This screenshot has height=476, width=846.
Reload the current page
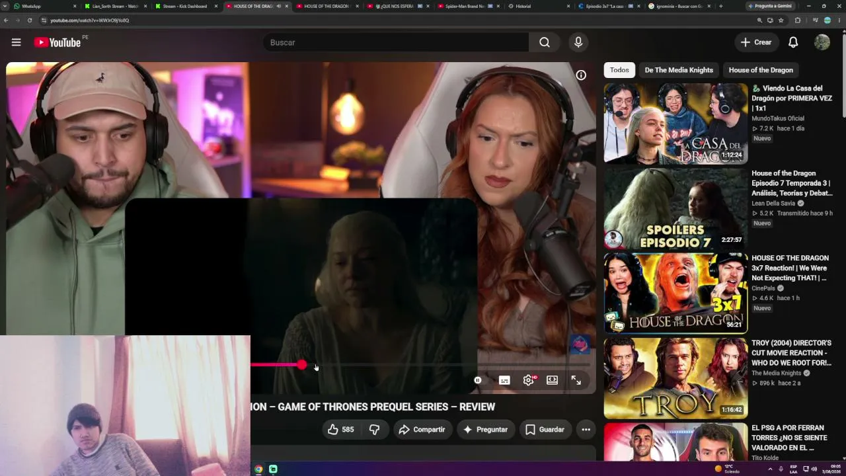(x=30, y=20)
